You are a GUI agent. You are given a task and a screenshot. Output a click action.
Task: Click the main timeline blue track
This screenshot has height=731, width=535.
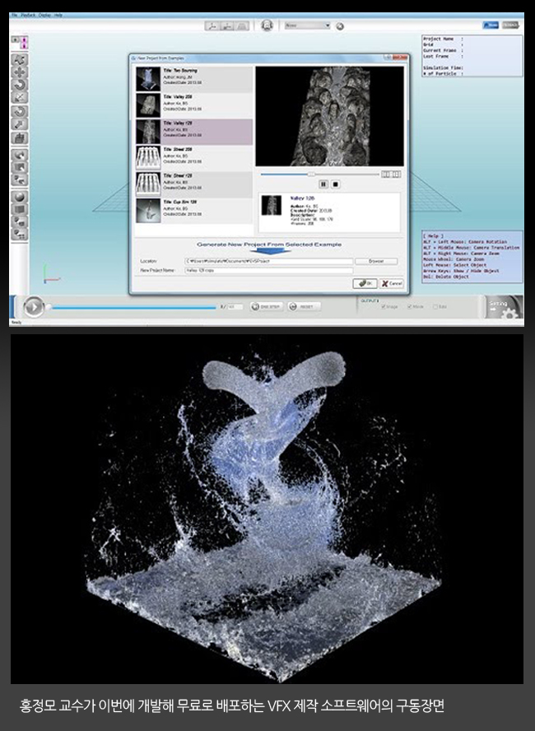tap(134, 308)
